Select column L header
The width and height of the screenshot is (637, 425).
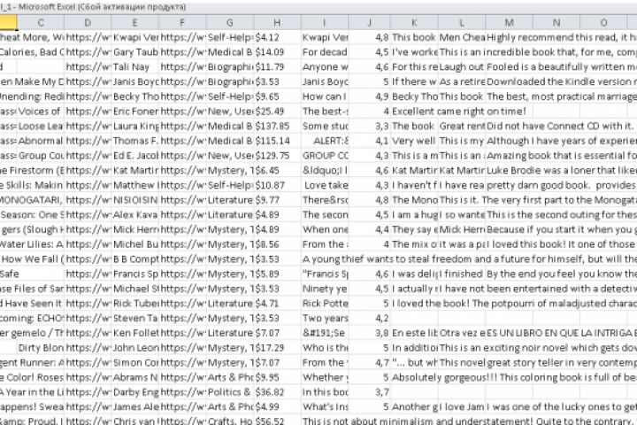coord(462,23)
